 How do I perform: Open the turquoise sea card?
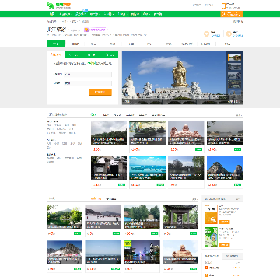click(147, 168)
